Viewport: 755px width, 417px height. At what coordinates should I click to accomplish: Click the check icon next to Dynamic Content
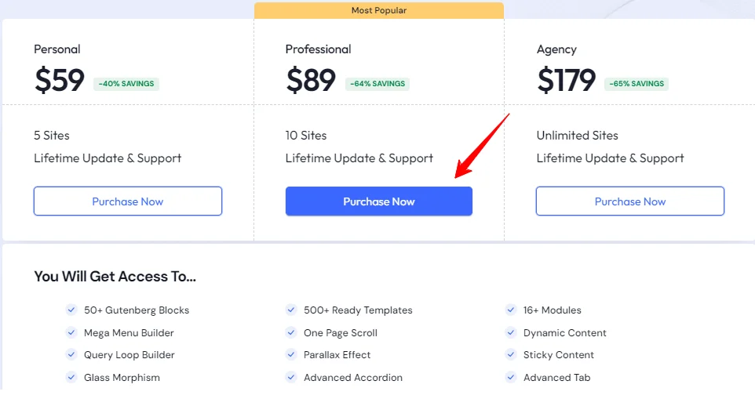tap(511, 332)
